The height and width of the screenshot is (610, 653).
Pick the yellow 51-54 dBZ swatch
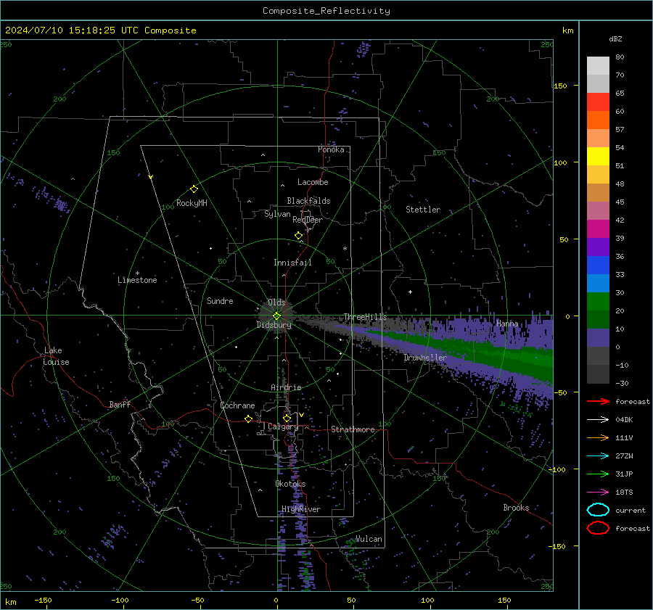(598, 157)
